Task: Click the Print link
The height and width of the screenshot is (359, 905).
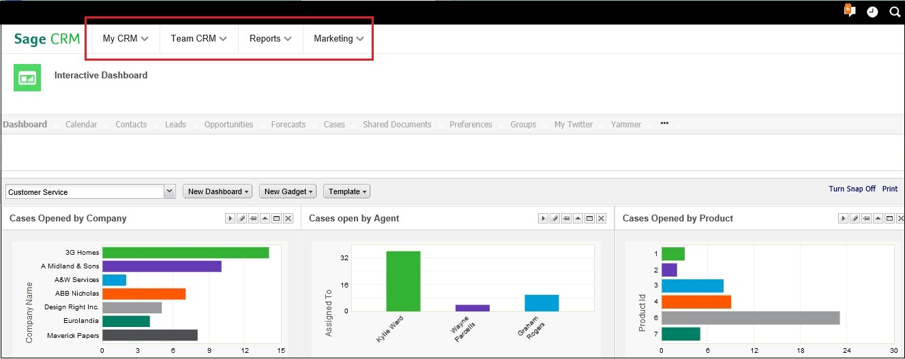Action: (x=890, y=189)
